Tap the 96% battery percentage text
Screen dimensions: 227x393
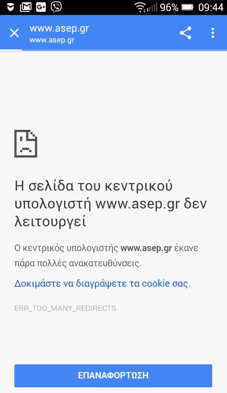[x=169, y=7]
